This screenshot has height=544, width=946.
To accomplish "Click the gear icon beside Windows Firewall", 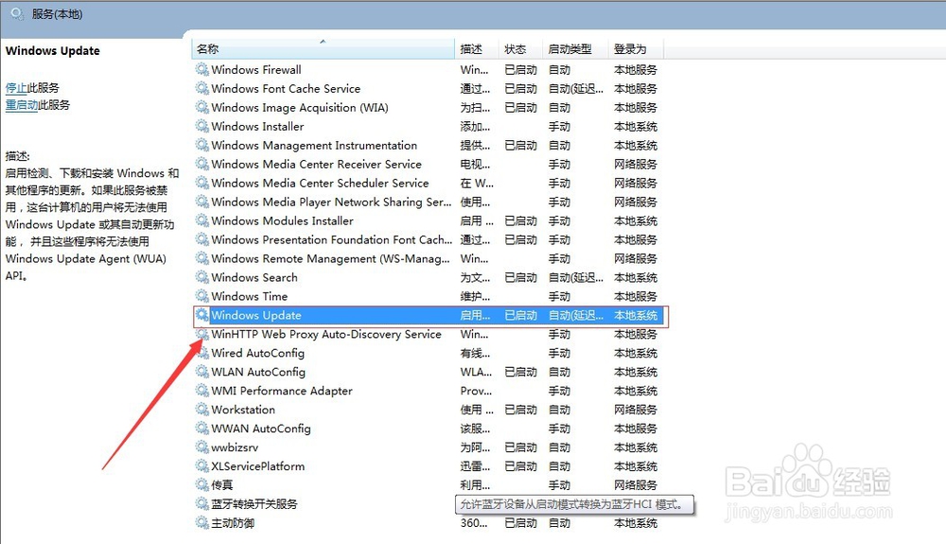I will click(x=201, y=69).
